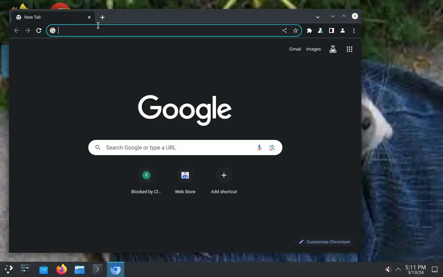The image size is (443, 277).
Task: Click the browser forward arrow
Action: coord(28,30)
